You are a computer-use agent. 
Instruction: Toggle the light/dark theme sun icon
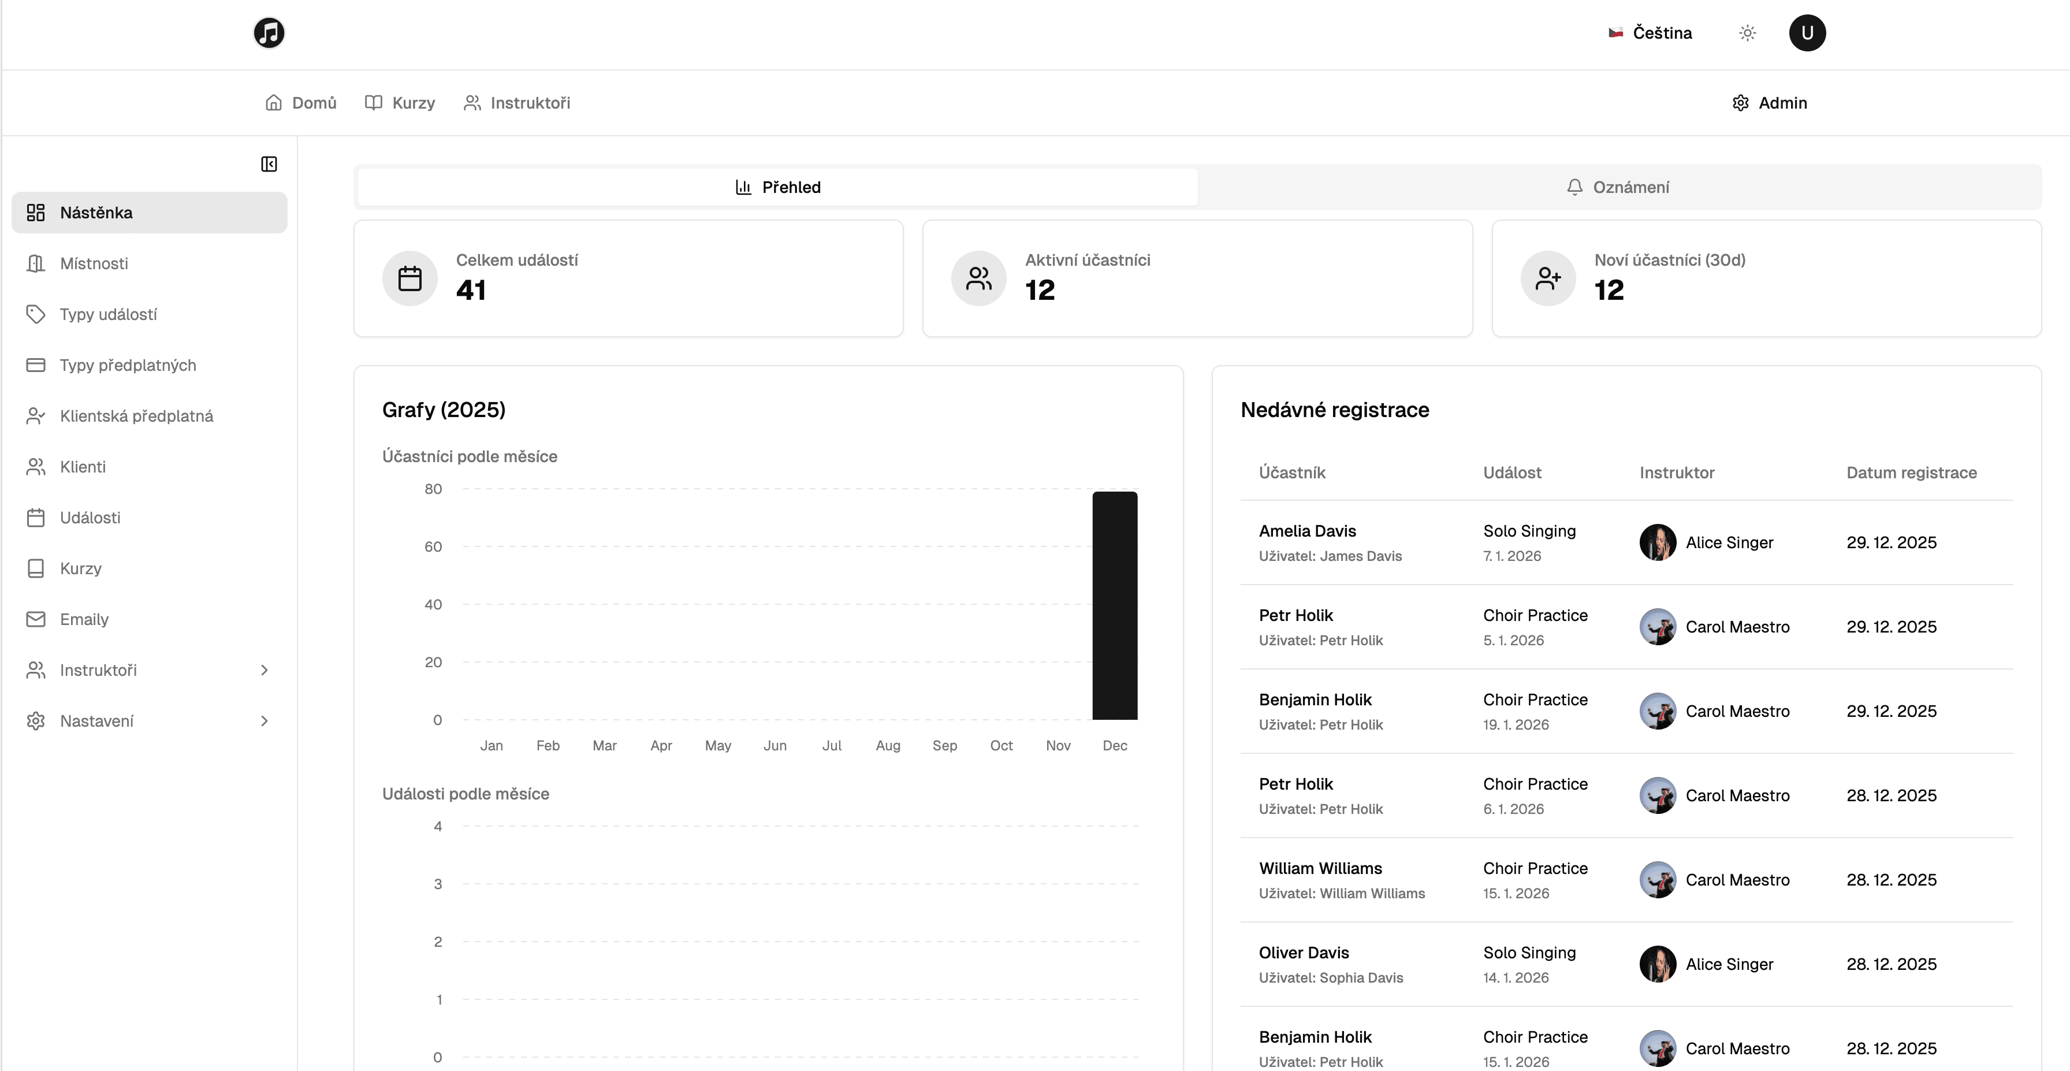point(1747,33)
